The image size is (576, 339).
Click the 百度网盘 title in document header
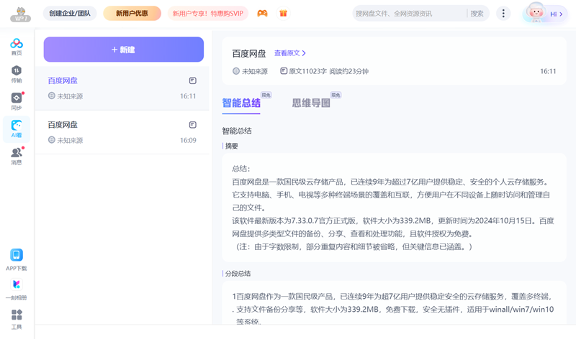click(x=248, y=54)
